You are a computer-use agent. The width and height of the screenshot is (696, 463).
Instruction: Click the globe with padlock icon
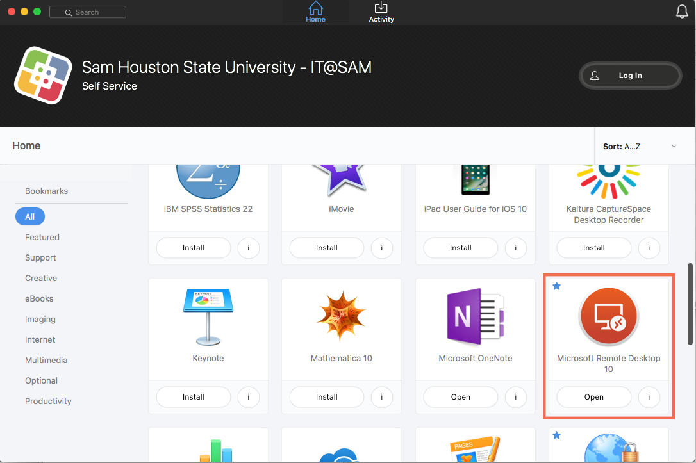611,448
